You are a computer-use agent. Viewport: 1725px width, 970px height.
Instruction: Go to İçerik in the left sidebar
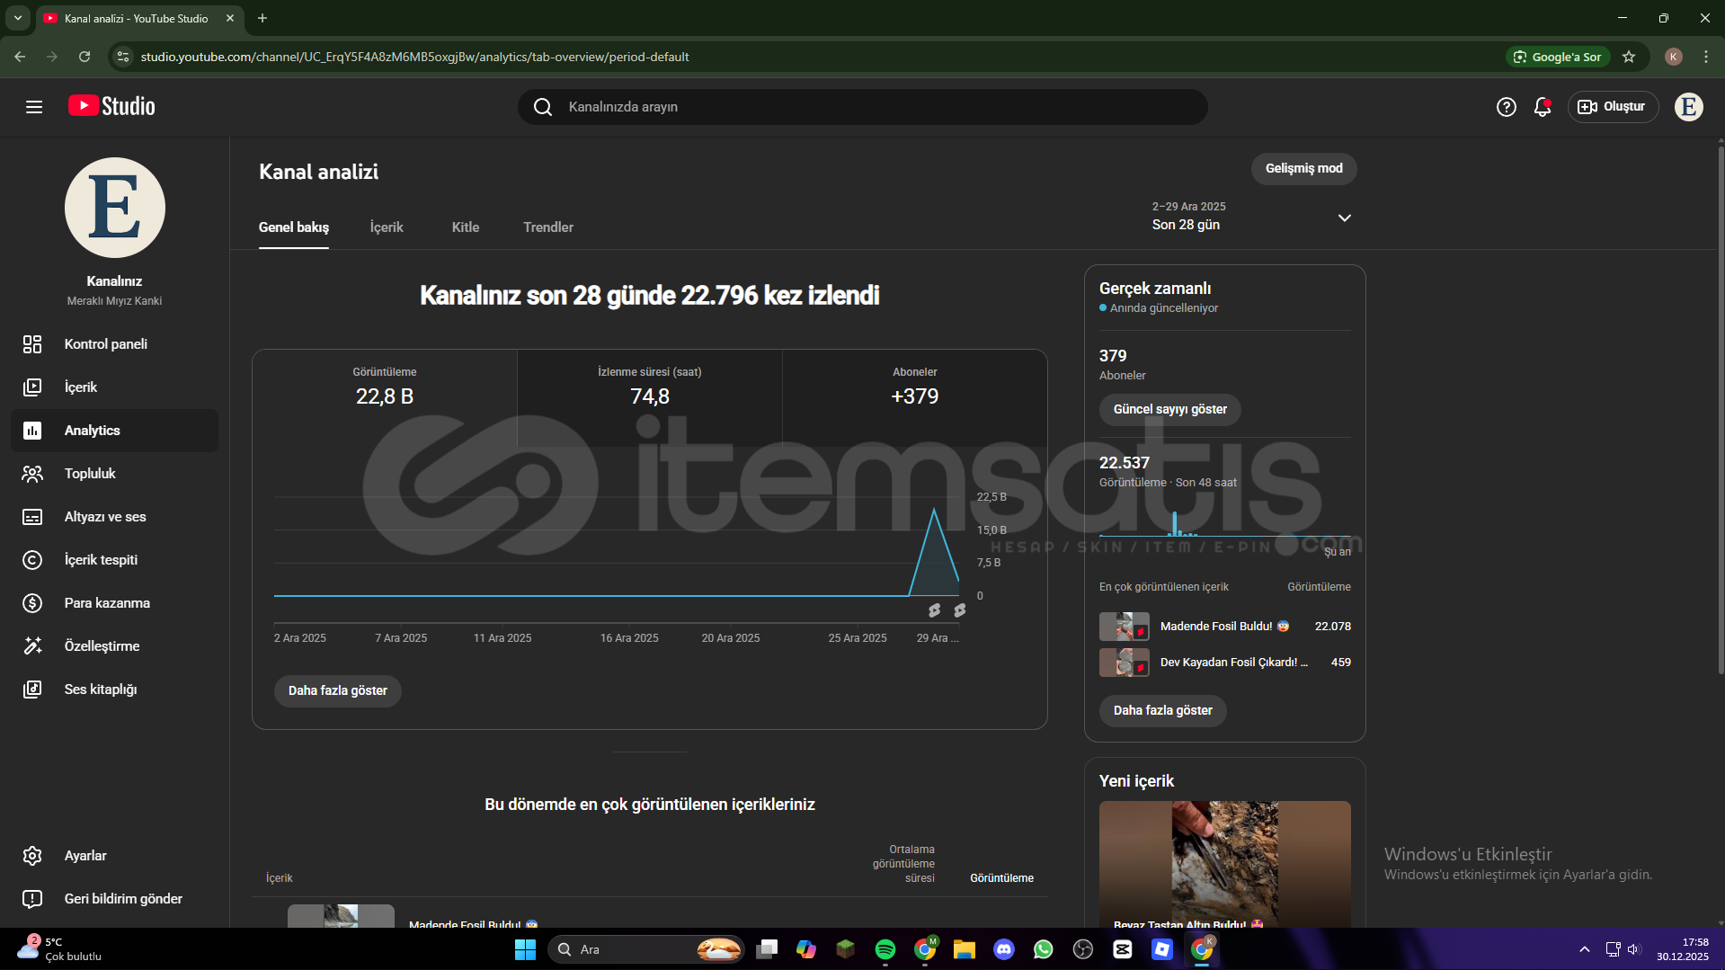(114, 387)
